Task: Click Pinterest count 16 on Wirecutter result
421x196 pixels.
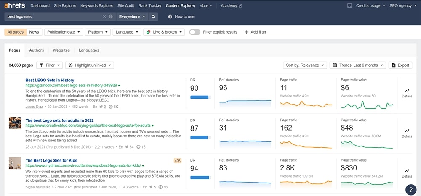Action: (163, 187)
